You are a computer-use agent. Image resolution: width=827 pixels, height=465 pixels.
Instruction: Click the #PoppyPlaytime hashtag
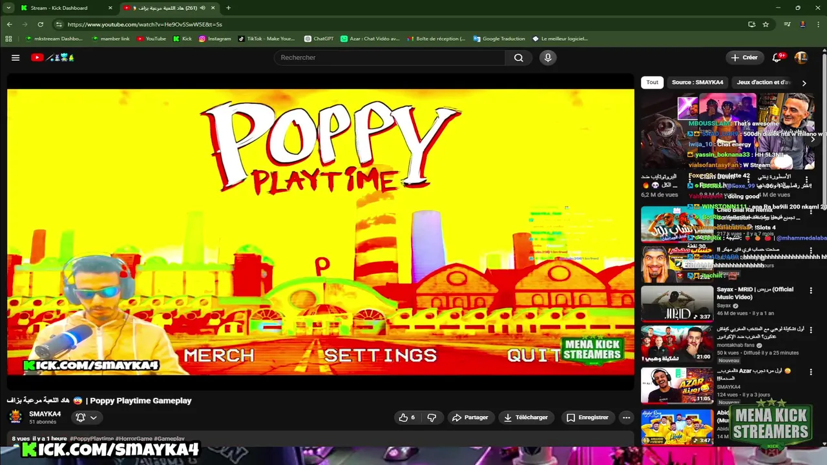tap(92, 439)
